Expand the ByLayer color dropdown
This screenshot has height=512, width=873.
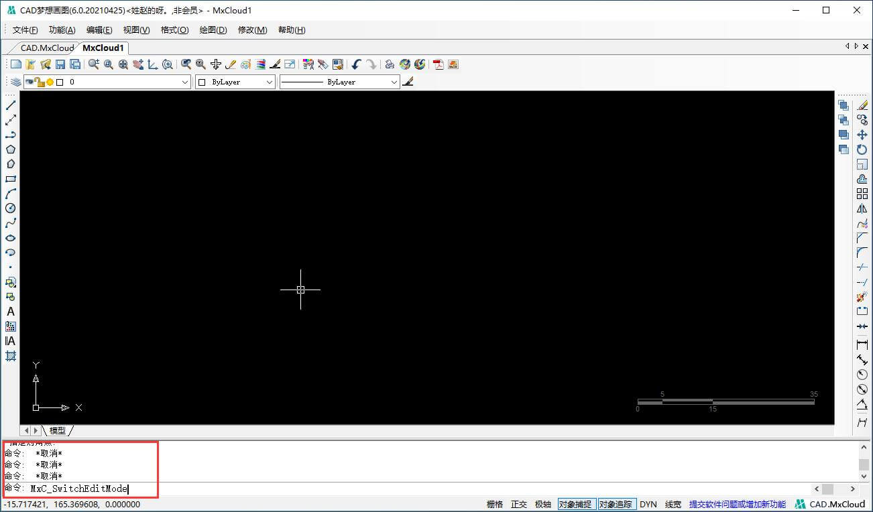click(269, 82)
